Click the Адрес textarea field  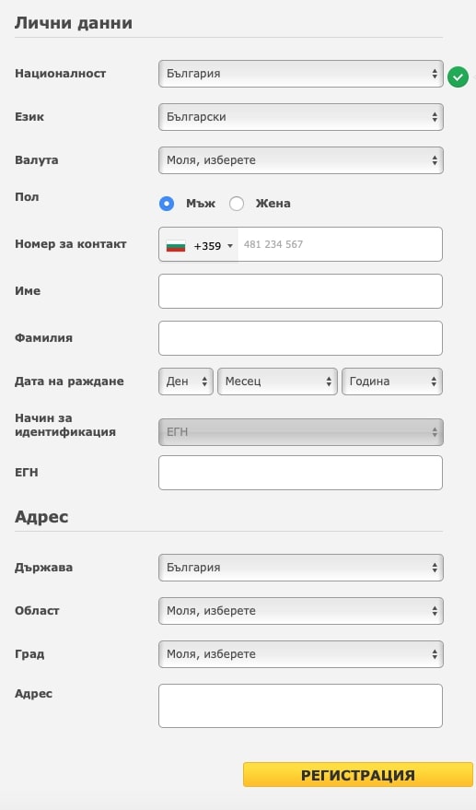tap(300, 706)
